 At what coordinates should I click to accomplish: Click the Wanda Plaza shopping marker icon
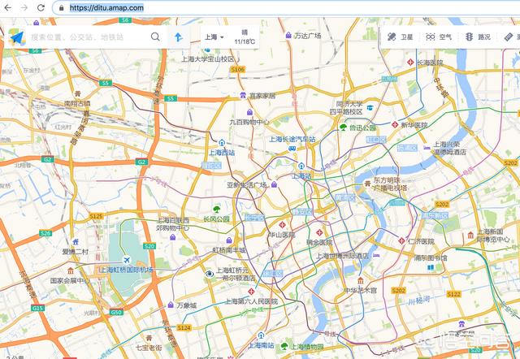pos(288,36)
